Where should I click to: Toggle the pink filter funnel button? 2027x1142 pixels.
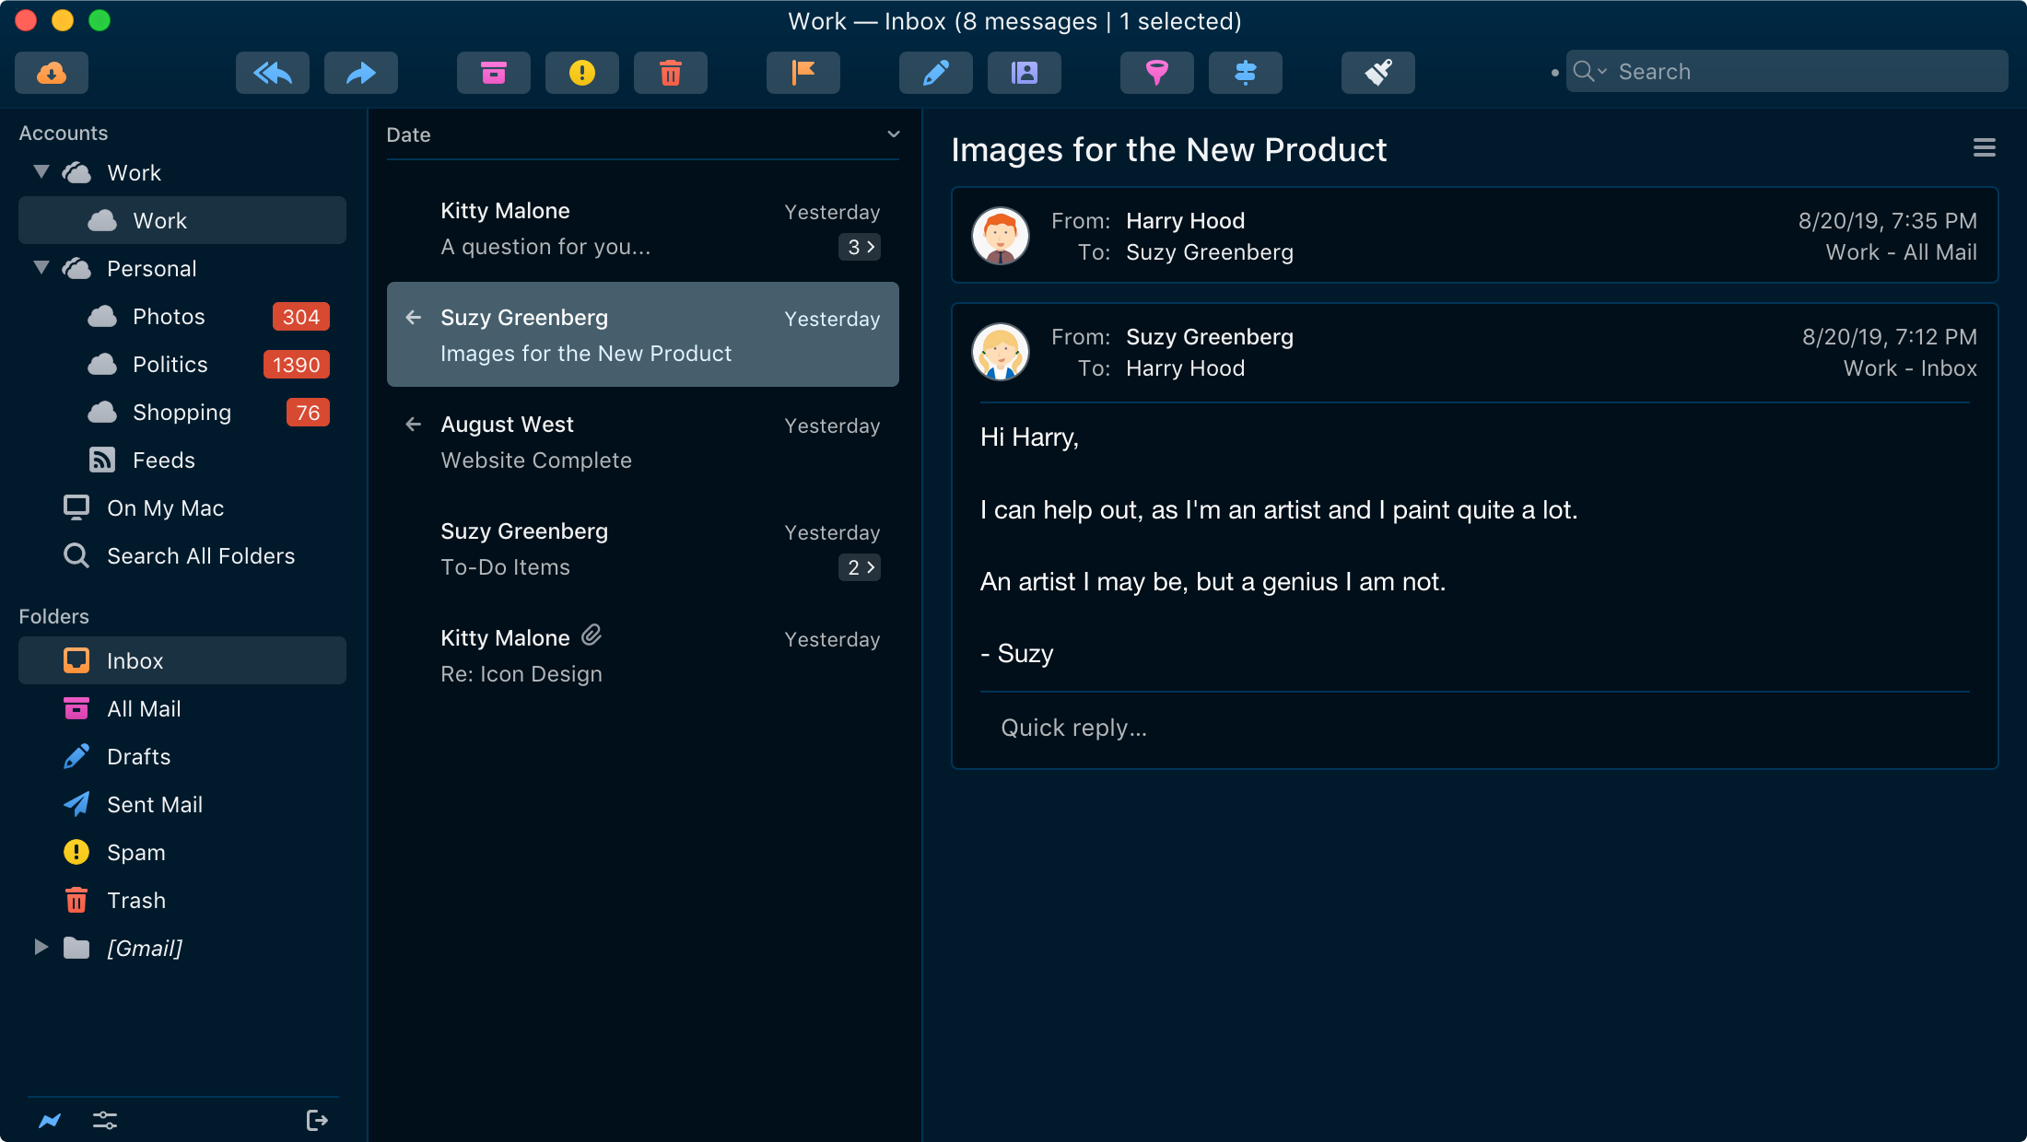1157,73
